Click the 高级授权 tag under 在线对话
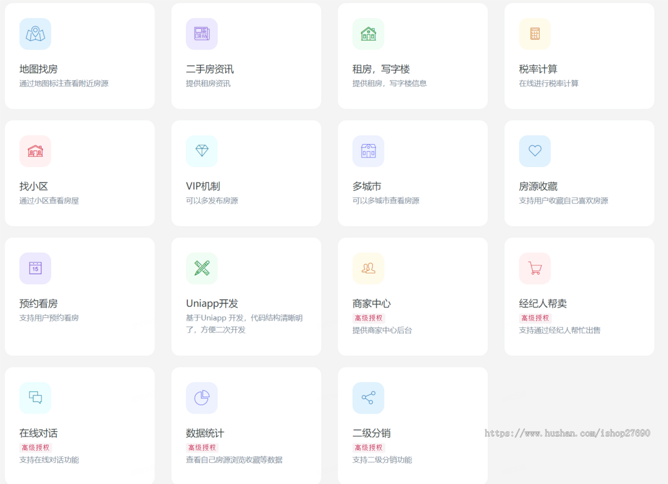Viewport: 668px width, 484px height. tap(36, 447)
